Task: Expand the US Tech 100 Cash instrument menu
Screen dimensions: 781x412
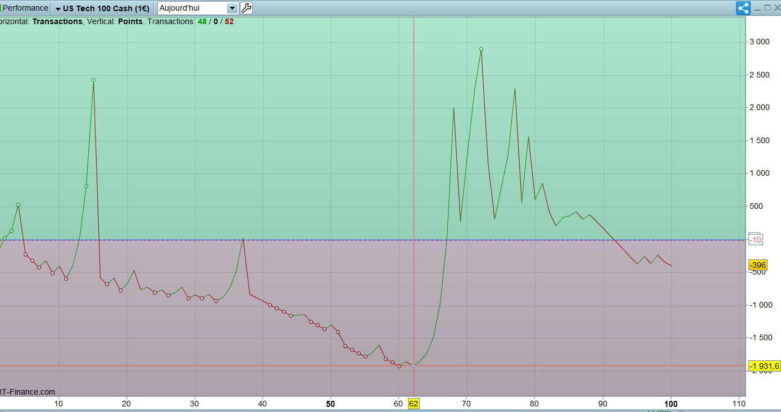Action: pyautogui.click(x=103, y=8)
